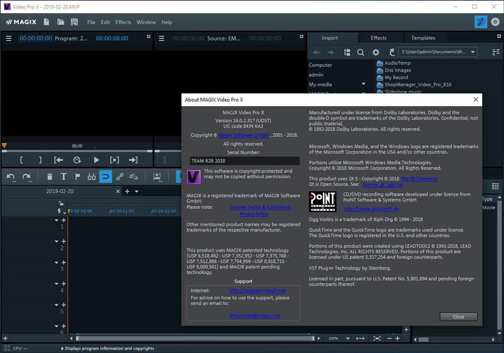Open the audio mixer icon
Image resolution: width=504 pixels, height=353 pixels.
(91, 176)
